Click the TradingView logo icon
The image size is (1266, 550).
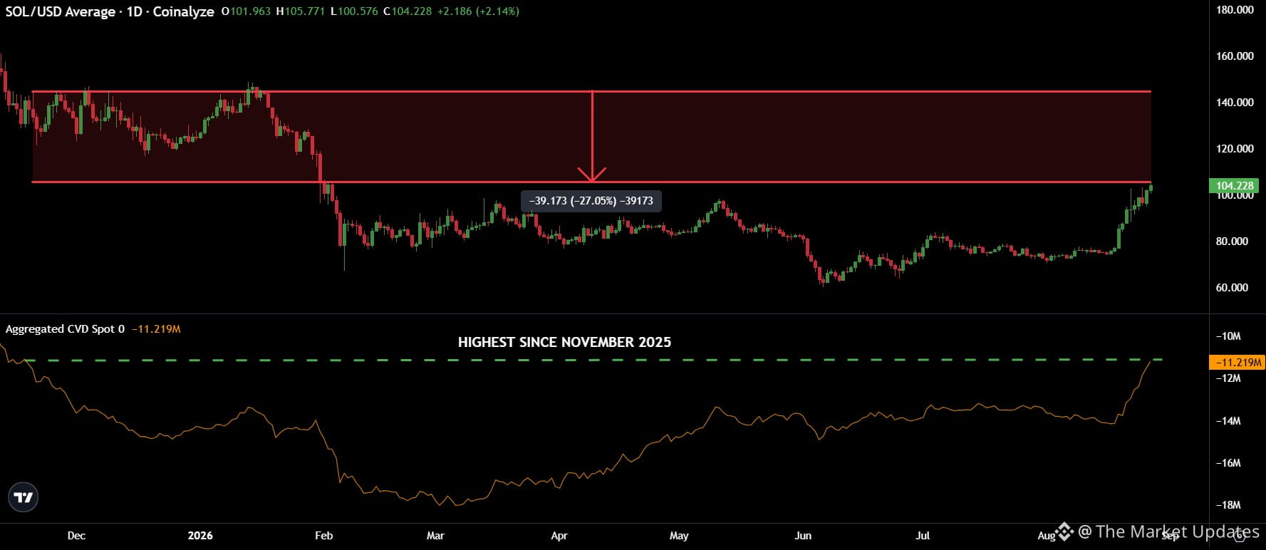coord(24,497)
